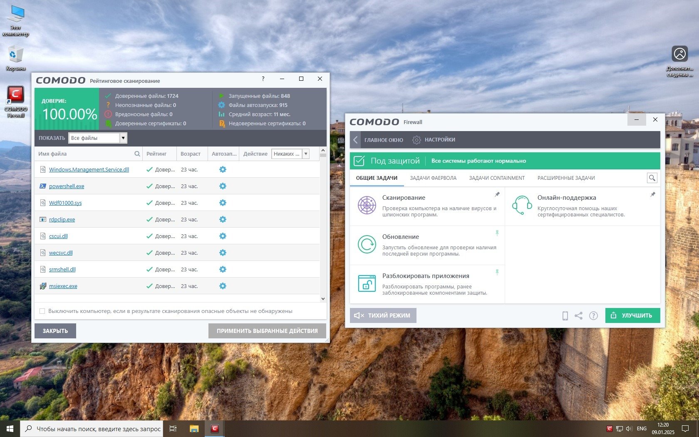Click back chevron beside 'ГЛАВНОЕ ОКНО'
699x437 pixels.
355,140
